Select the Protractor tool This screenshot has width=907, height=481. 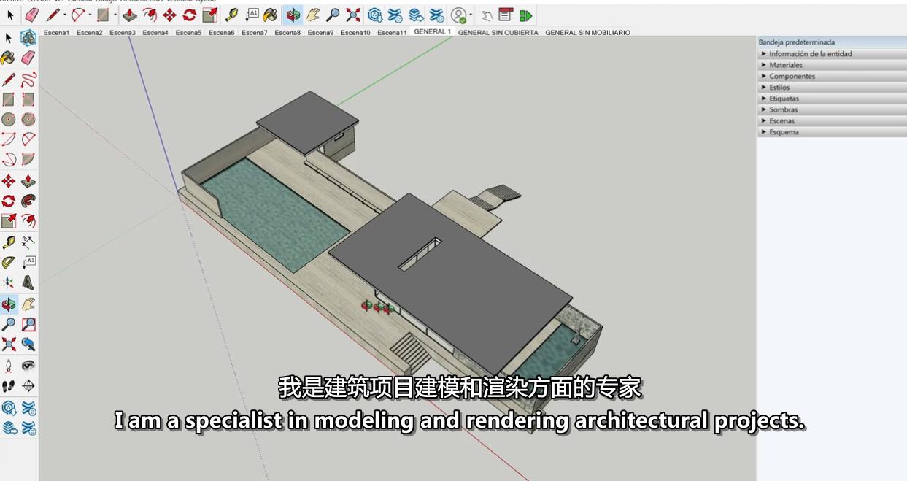click(x=9, y=262)
